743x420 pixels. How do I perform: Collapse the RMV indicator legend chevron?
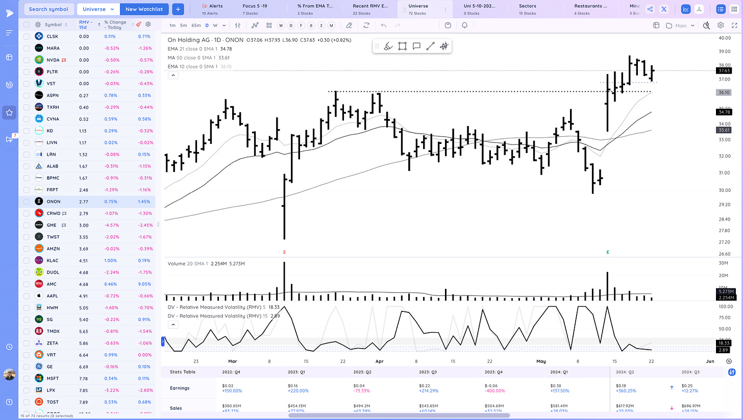point(173,325)
